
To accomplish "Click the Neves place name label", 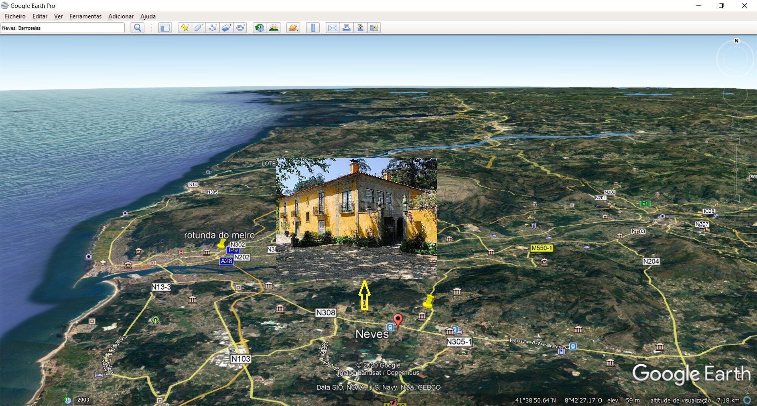I will (372, 334).
